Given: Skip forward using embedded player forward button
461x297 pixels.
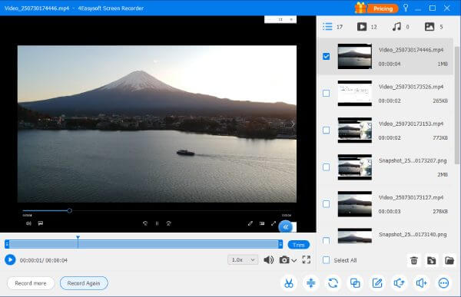Looking at the screenshot, I should tap(169, 223).
